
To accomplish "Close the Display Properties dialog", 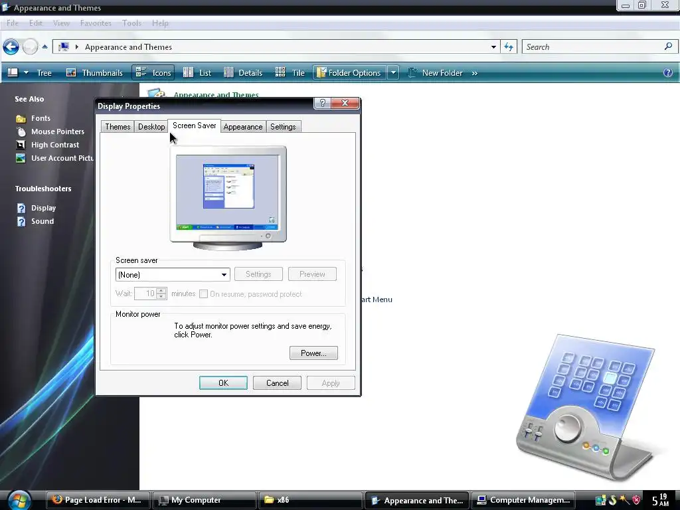I will 345,103.
